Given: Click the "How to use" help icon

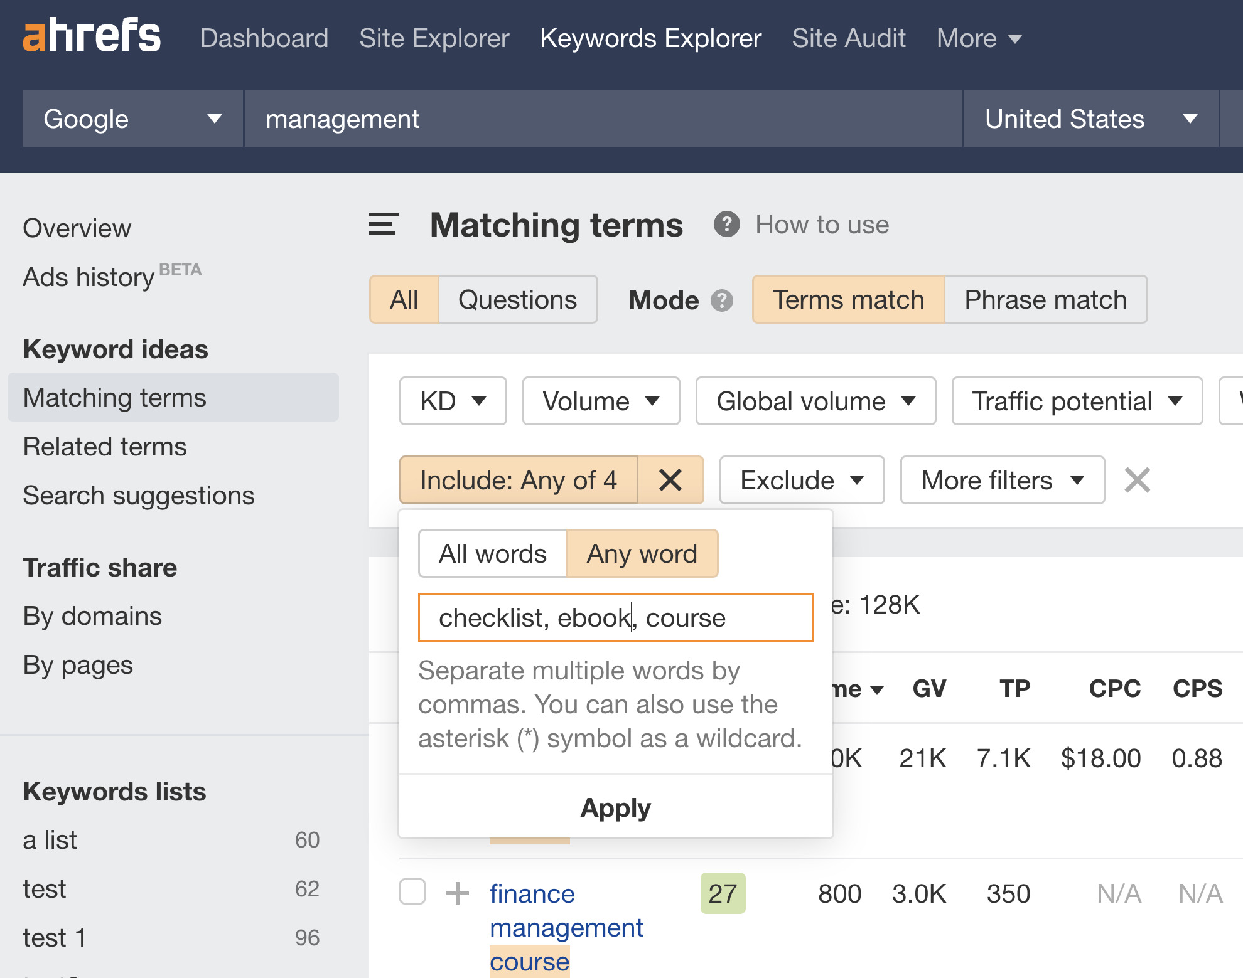Looking at the screenshot, I should [726, 224].
